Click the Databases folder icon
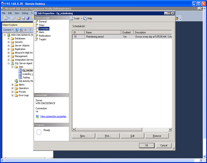Image resolution: width=207 pixels, height=163 pixels. coord(12,39)
